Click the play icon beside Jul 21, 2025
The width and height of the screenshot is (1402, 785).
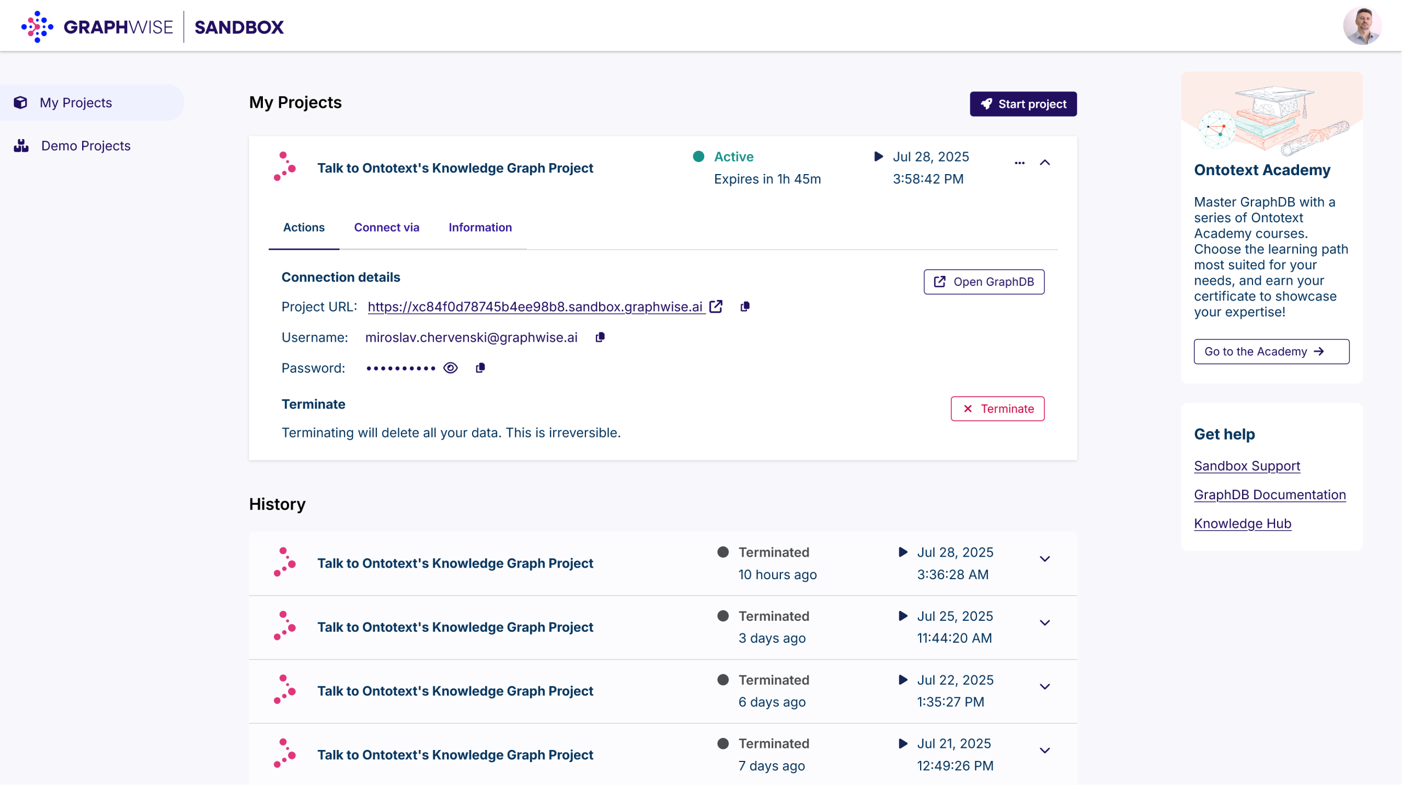tap(903, 743)
